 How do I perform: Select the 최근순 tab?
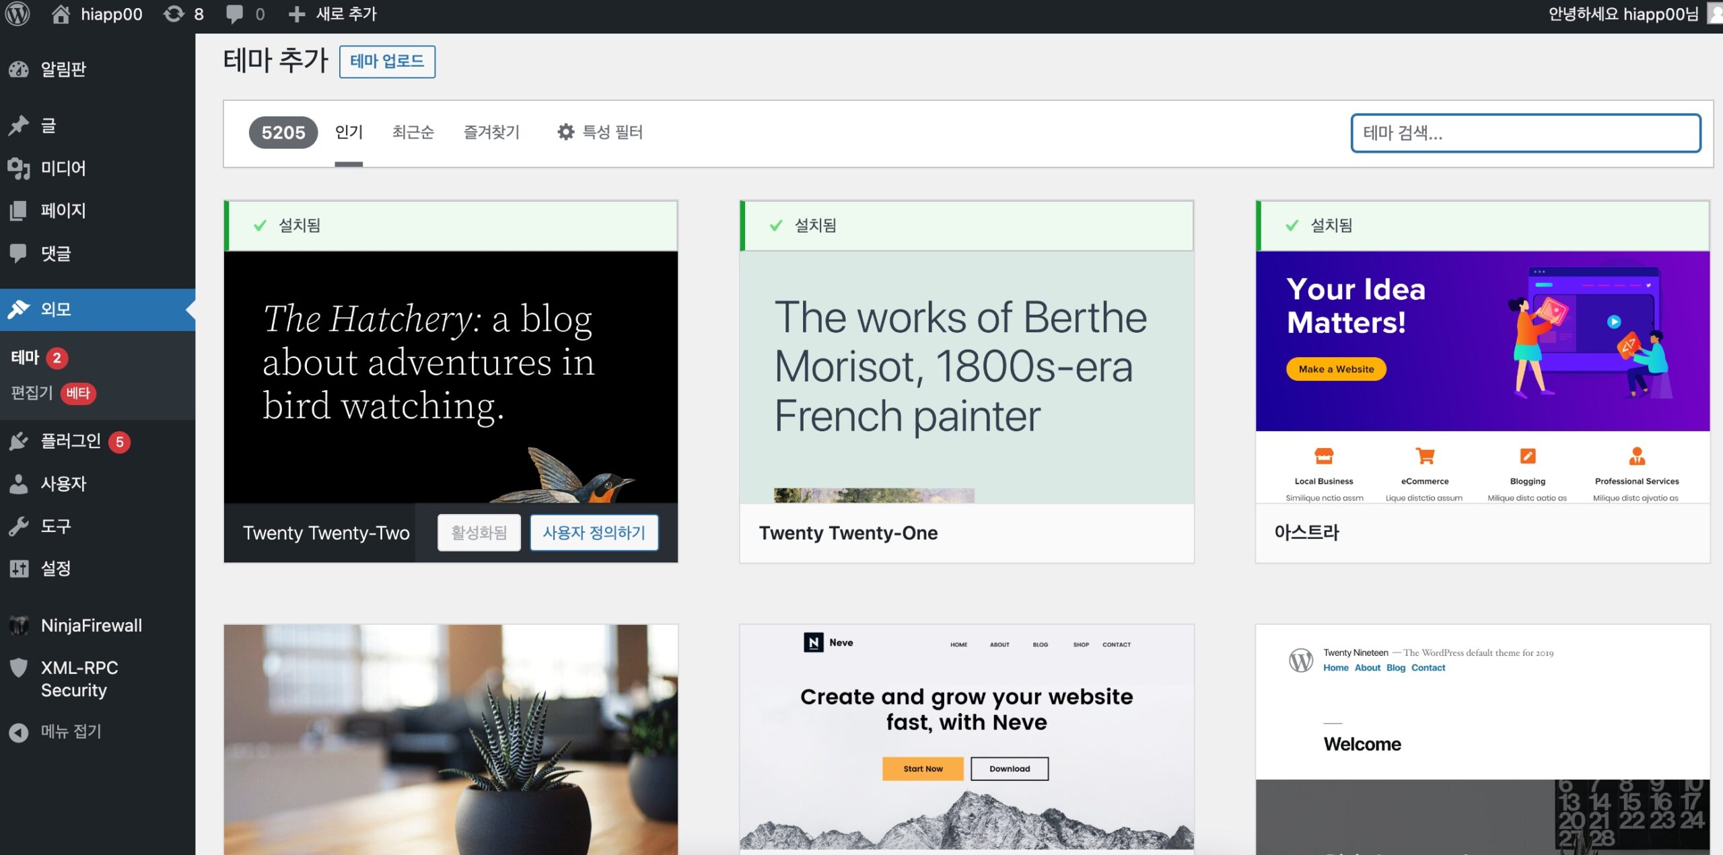413,132
